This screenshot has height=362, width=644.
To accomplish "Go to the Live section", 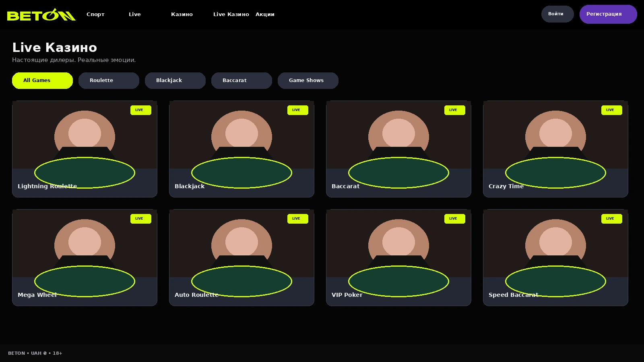I will (x=135, y=14).
